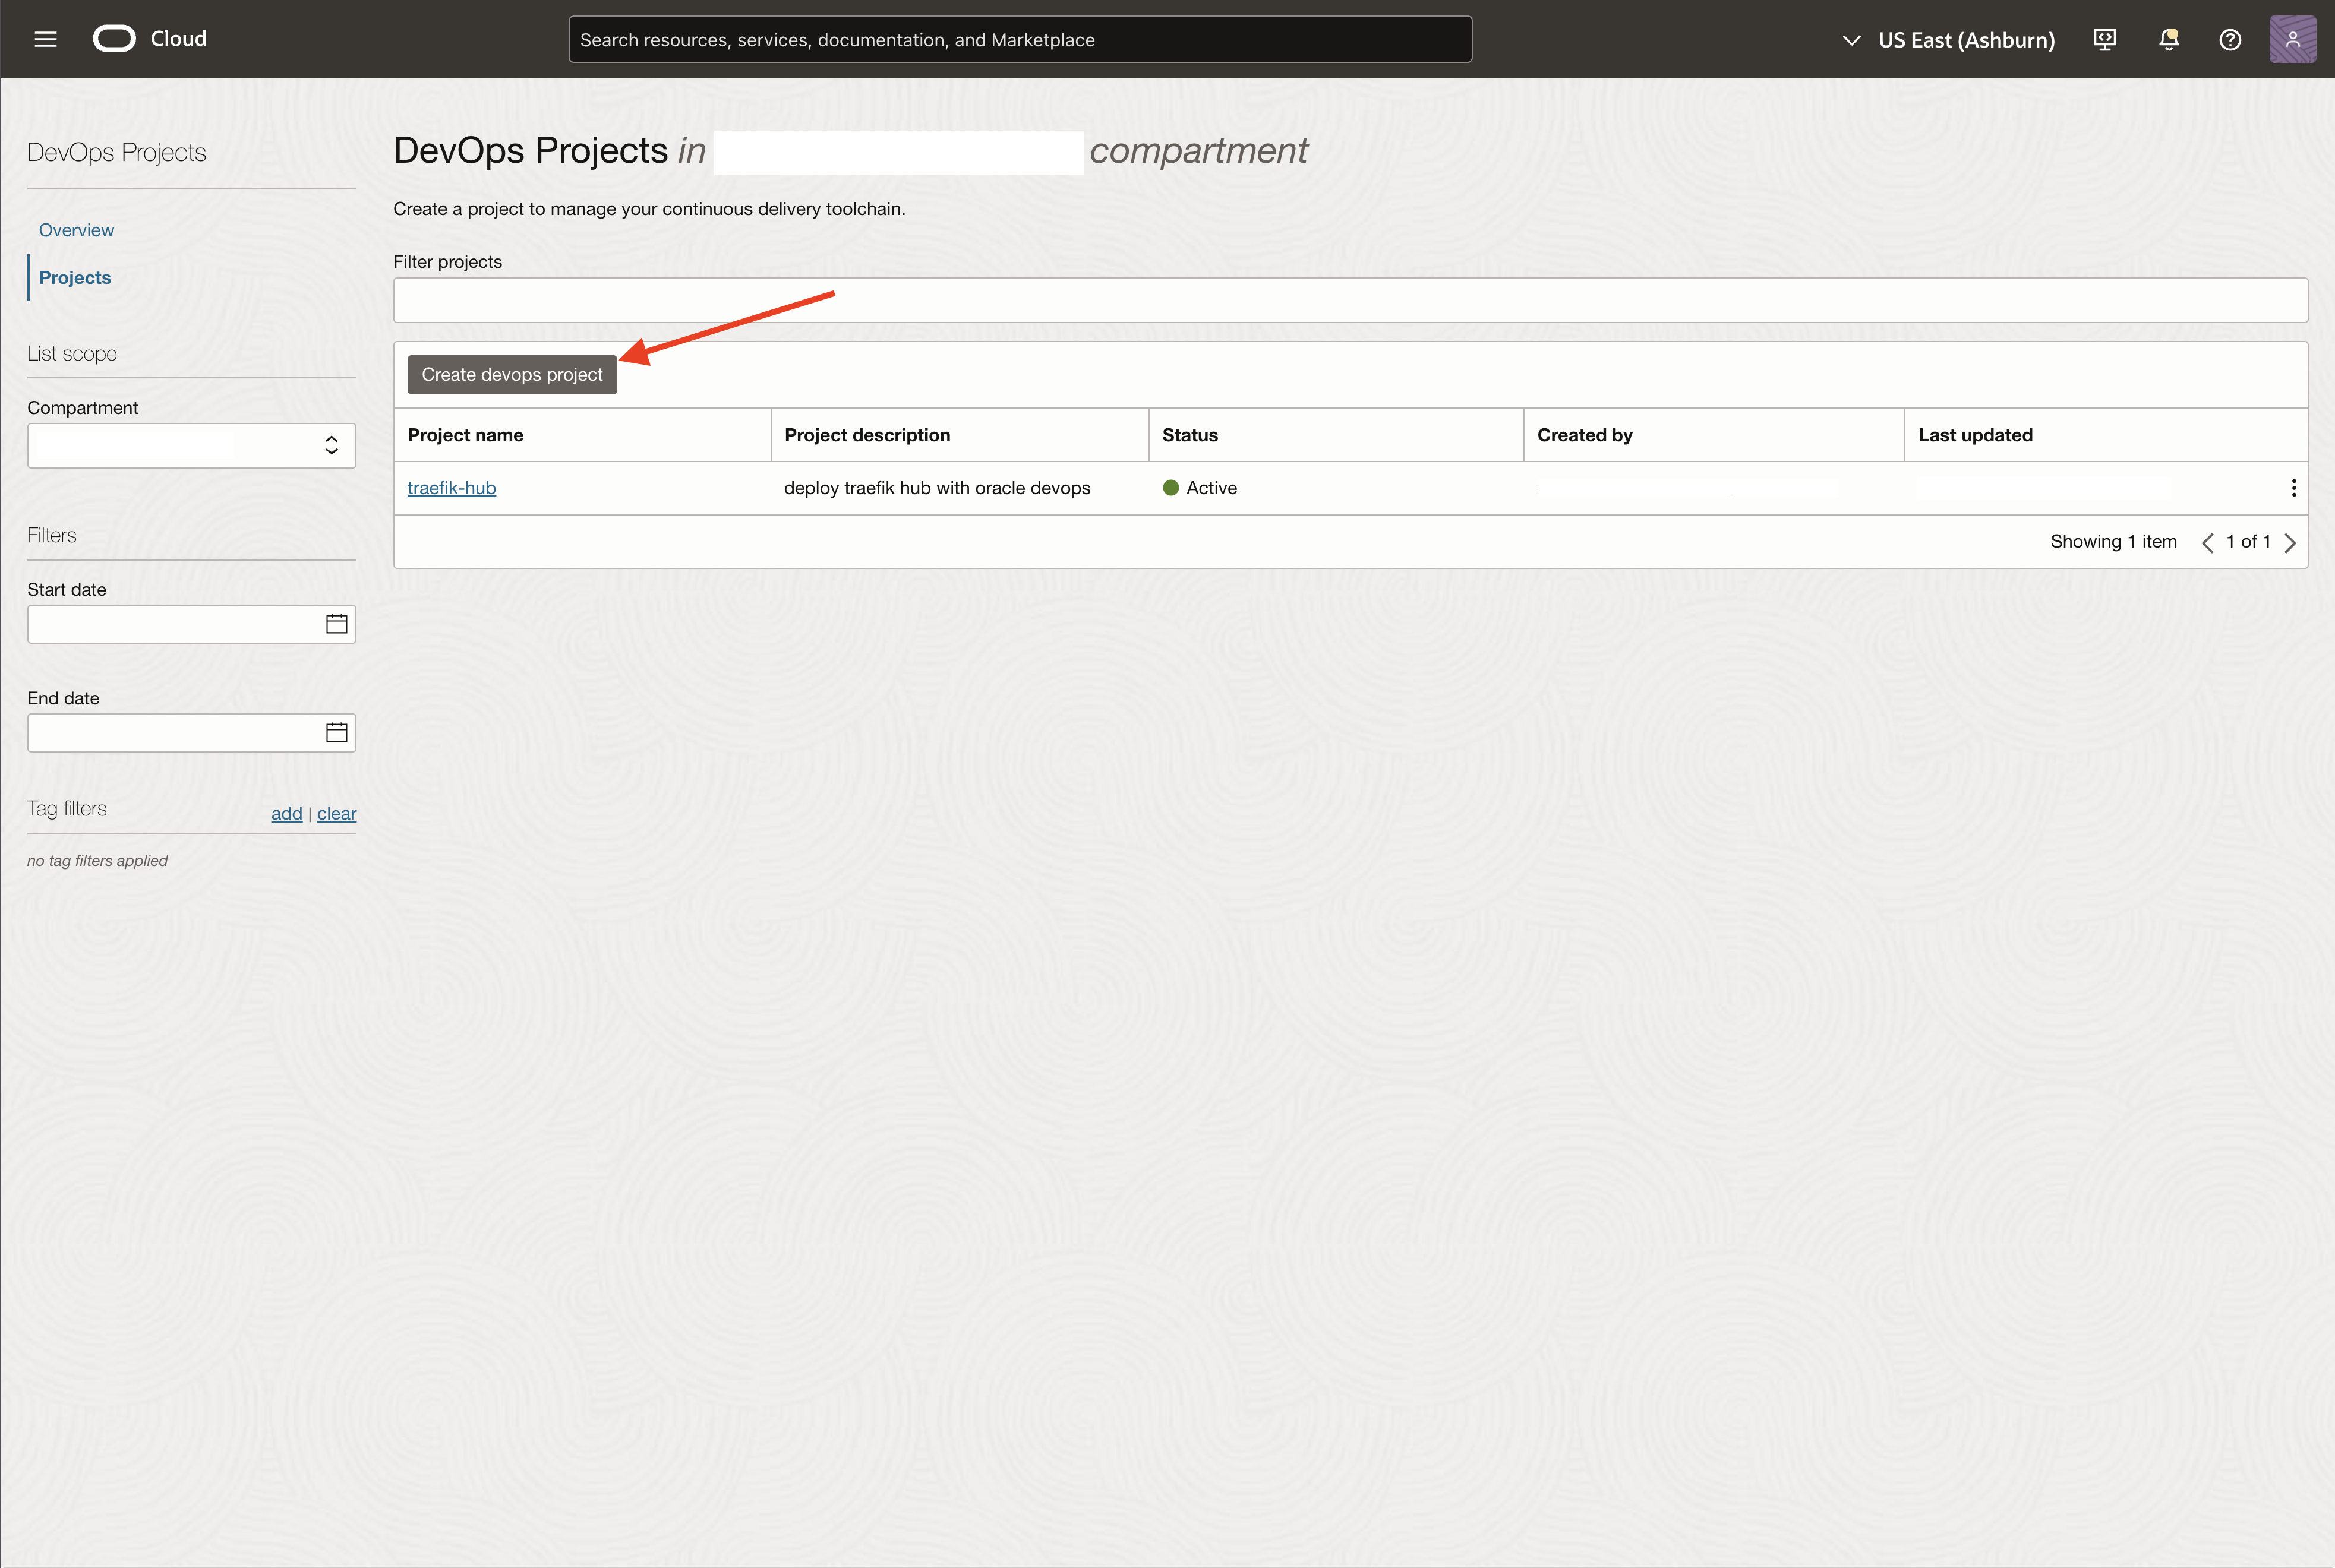This screenshot has height=1568, width=2335.
Task: Open the notifications bell
Action: tap(2168, 39)
